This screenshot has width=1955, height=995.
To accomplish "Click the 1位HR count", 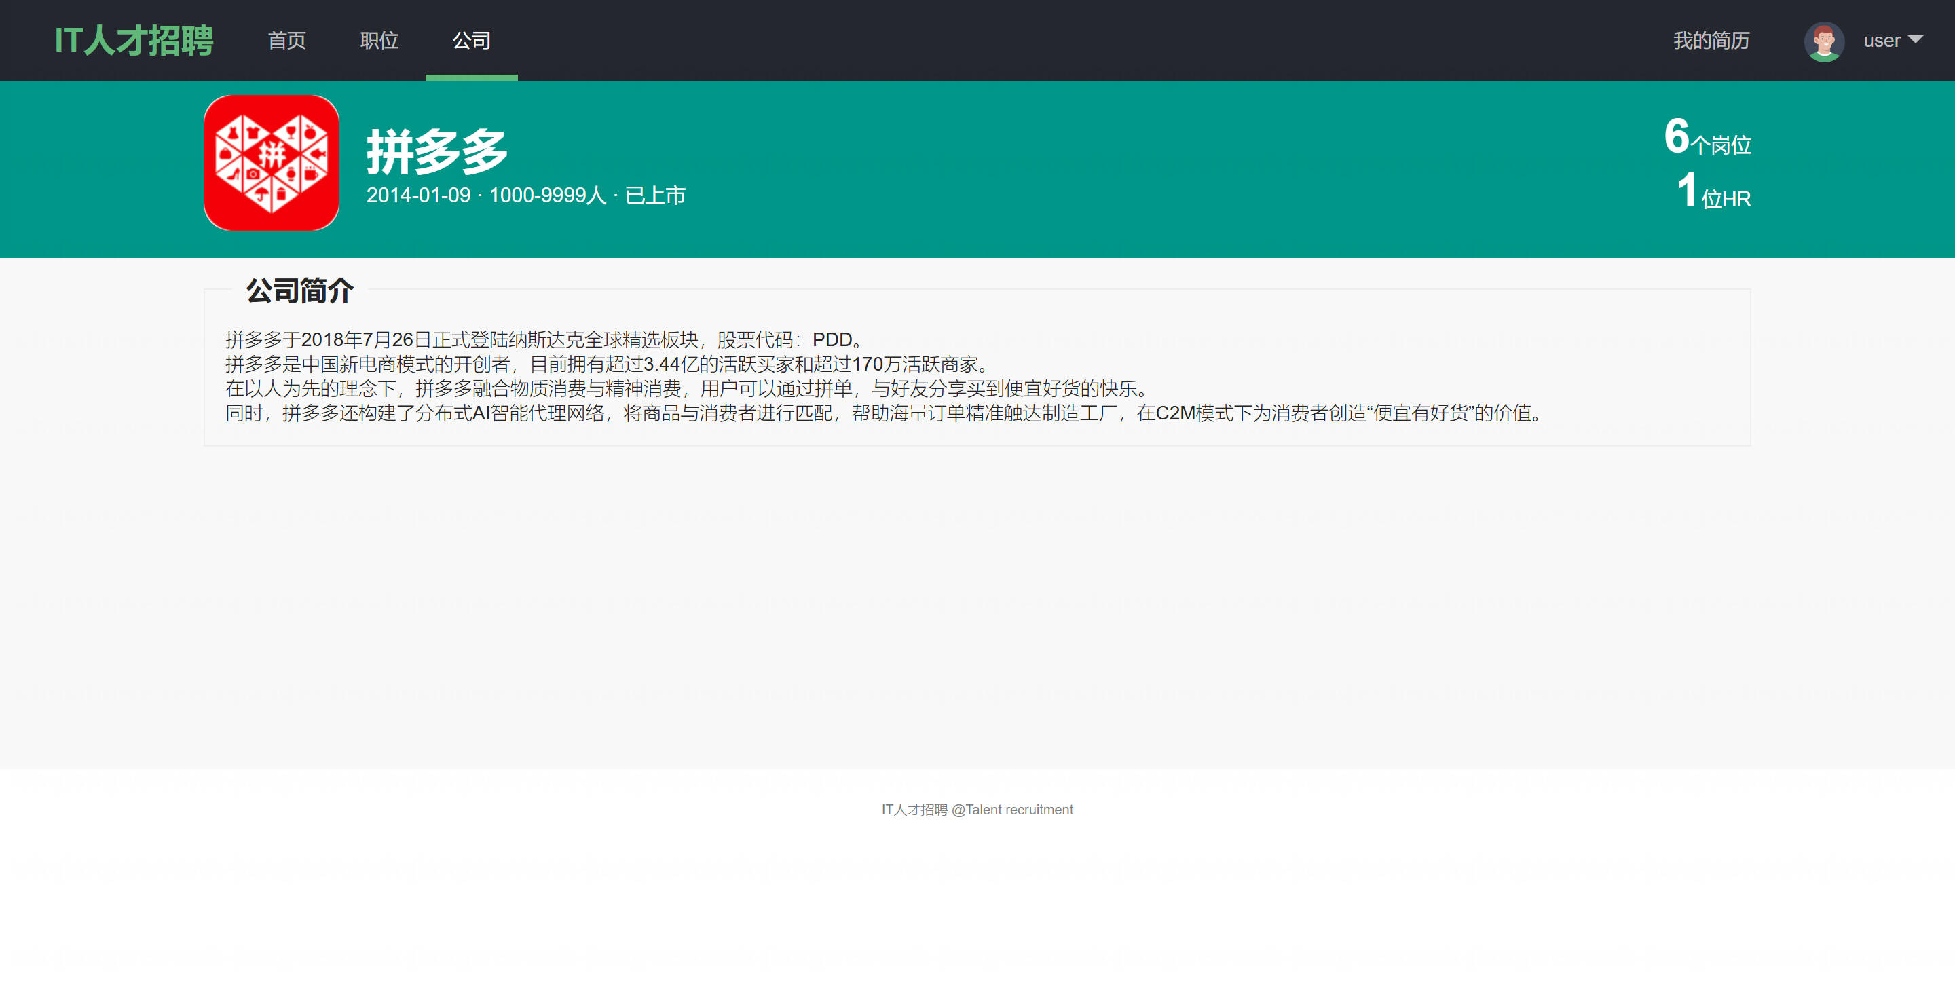I will point(1713,191).
